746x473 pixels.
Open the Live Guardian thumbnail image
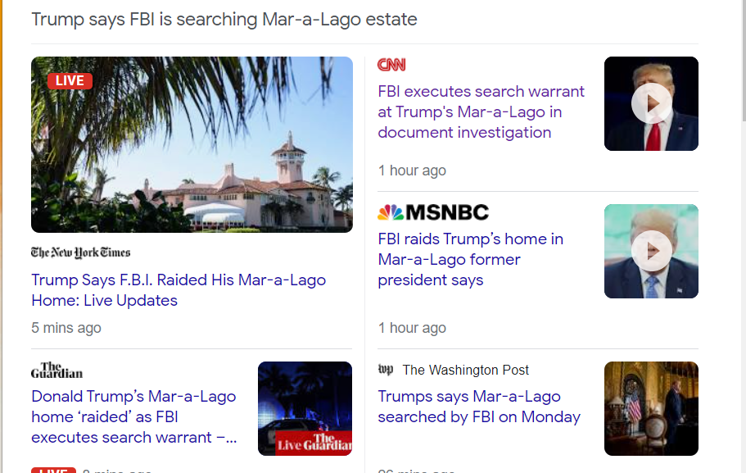pos(305,408)
